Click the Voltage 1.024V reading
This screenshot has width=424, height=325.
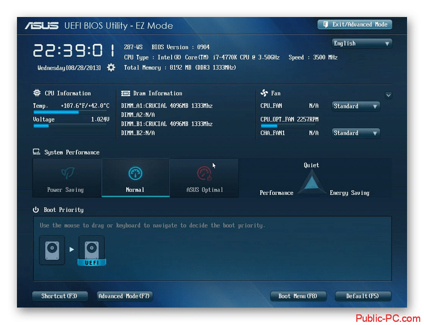tap(71, 119)
